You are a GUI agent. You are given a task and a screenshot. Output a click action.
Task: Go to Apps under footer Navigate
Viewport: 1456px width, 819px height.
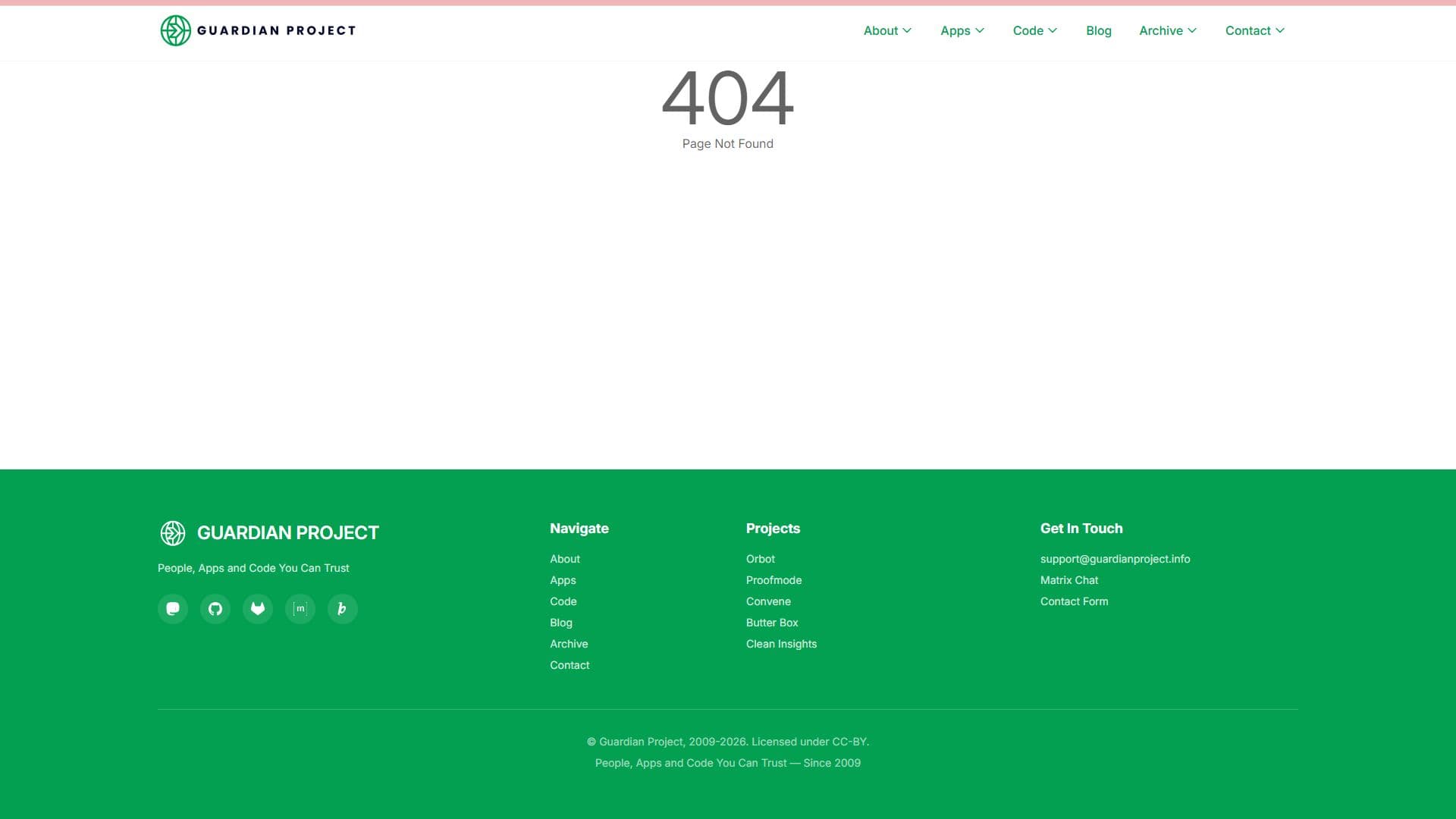[x=563, y=580]
